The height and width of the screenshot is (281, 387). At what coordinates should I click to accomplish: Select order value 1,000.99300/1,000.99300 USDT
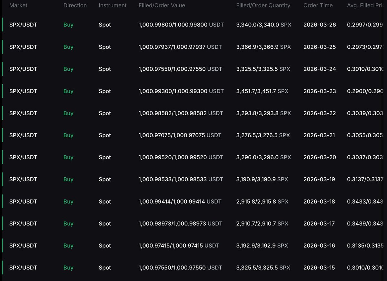[x=181, y=91]
